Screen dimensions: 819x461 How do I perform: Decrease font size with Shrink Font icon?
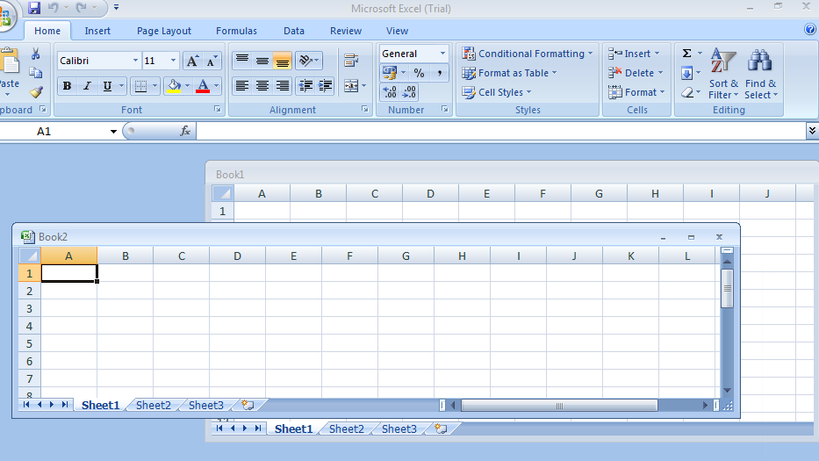coord(212,61)
